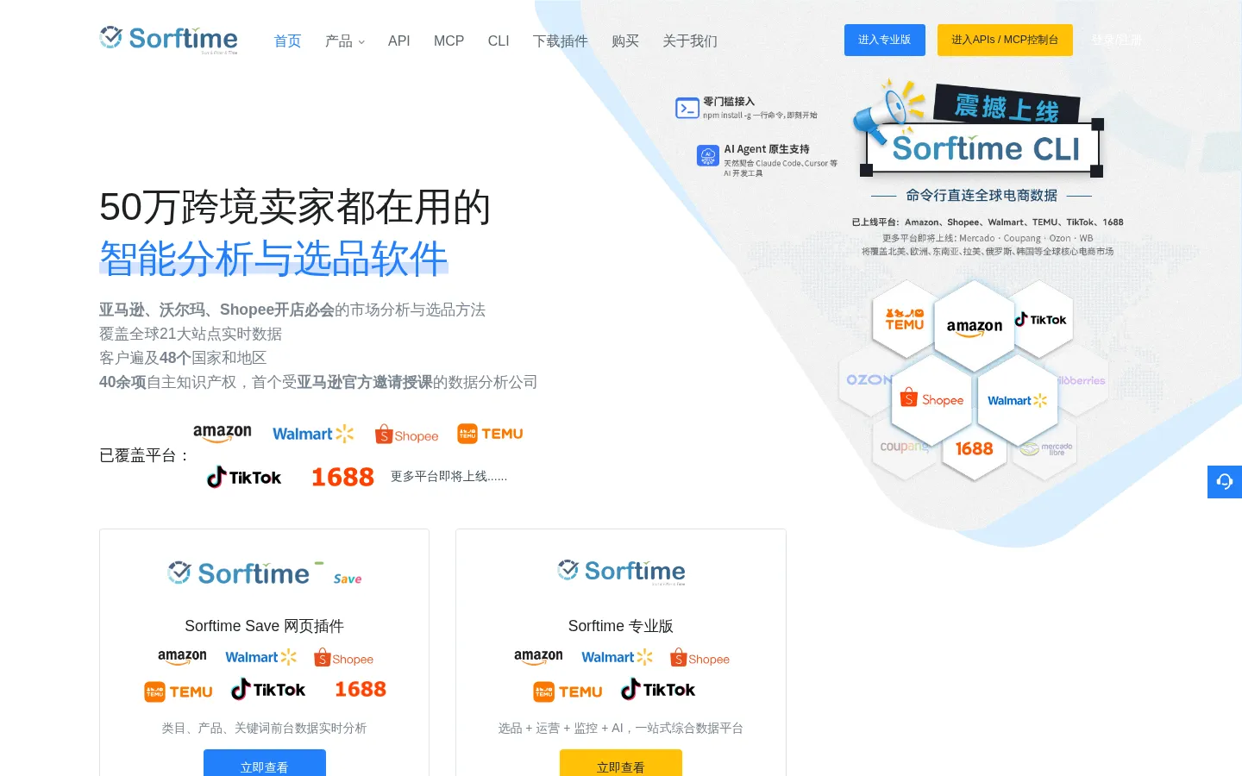Click the 1688 hexagon in the banner

pos(975,448)
